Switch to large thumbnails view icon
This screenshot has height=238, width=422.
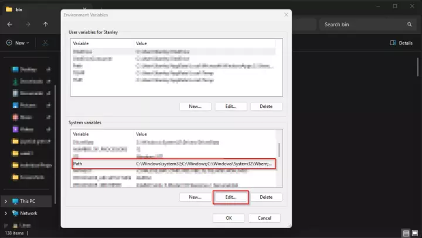[415, 233]
